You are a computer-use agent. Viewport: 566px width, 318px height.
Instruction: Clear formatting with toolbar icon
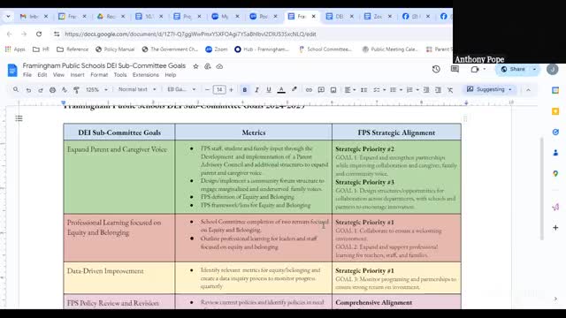click(x=450, y=90)
